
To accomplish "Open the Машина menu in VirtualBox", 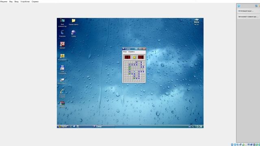I will (4, 2).
